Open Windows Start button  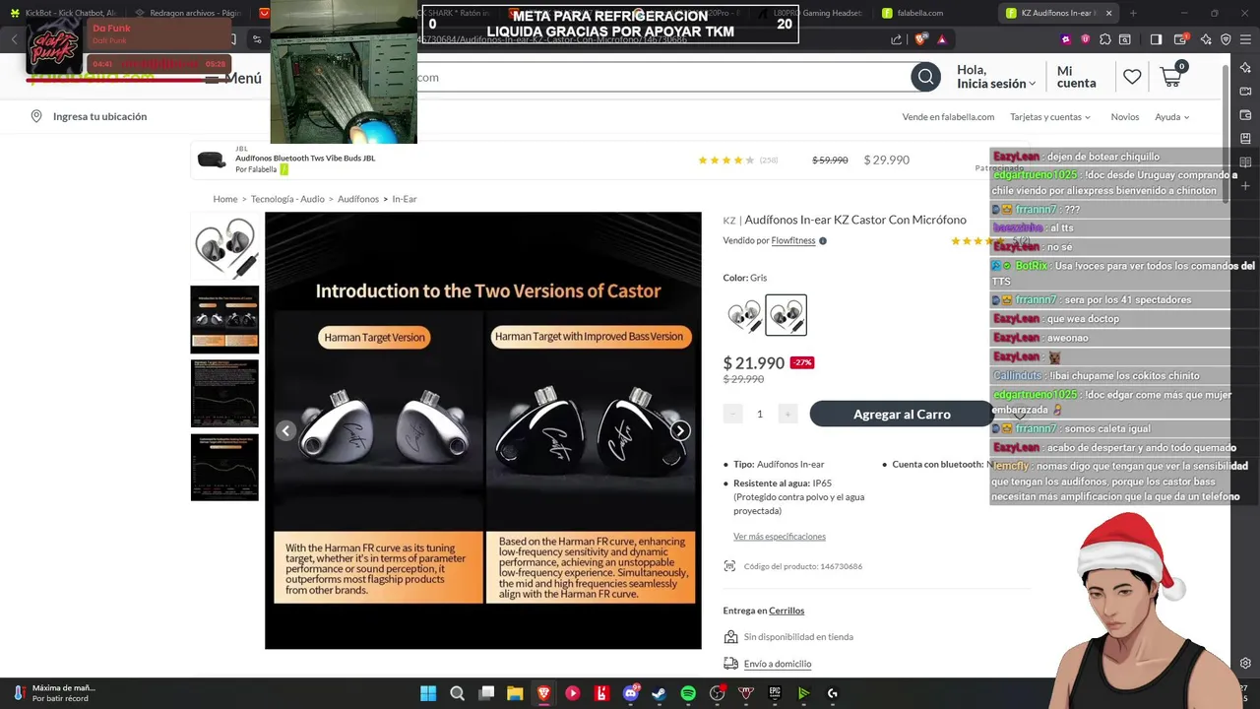428,693
